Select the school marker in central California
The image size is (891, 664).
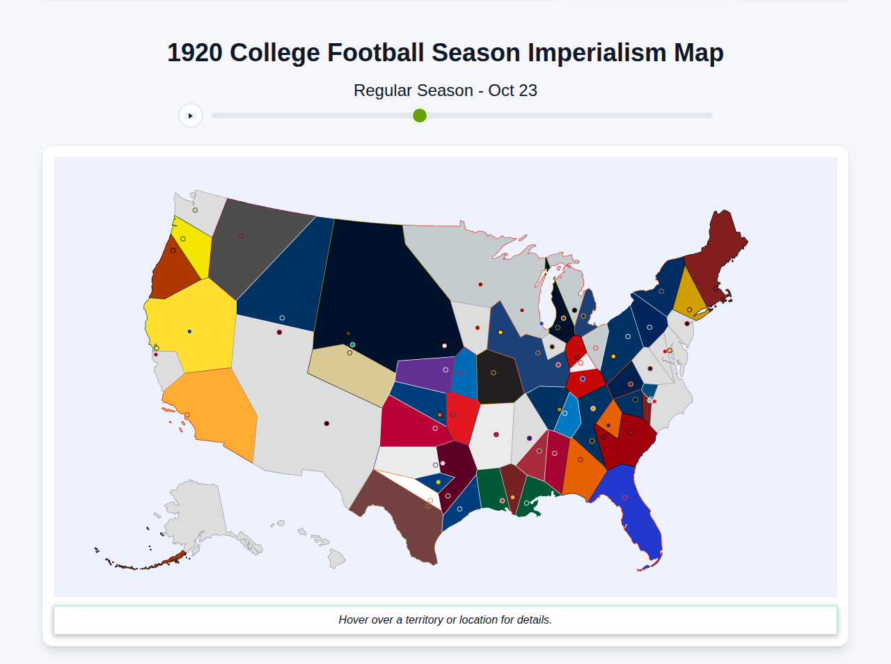pyautogui.click(x=189, y=331)
